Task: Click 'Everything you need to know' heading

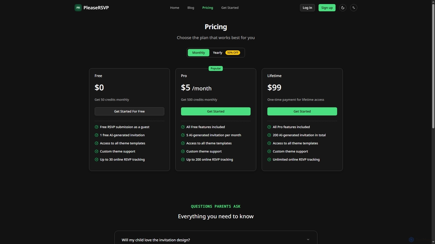Action: click(x=216, y=216)
